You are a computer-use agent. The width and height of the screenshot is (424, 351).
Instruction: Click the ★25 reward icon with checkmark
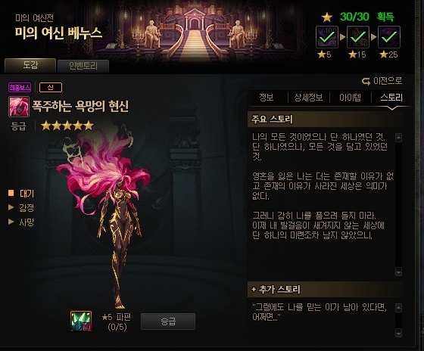tap(389, 37)
